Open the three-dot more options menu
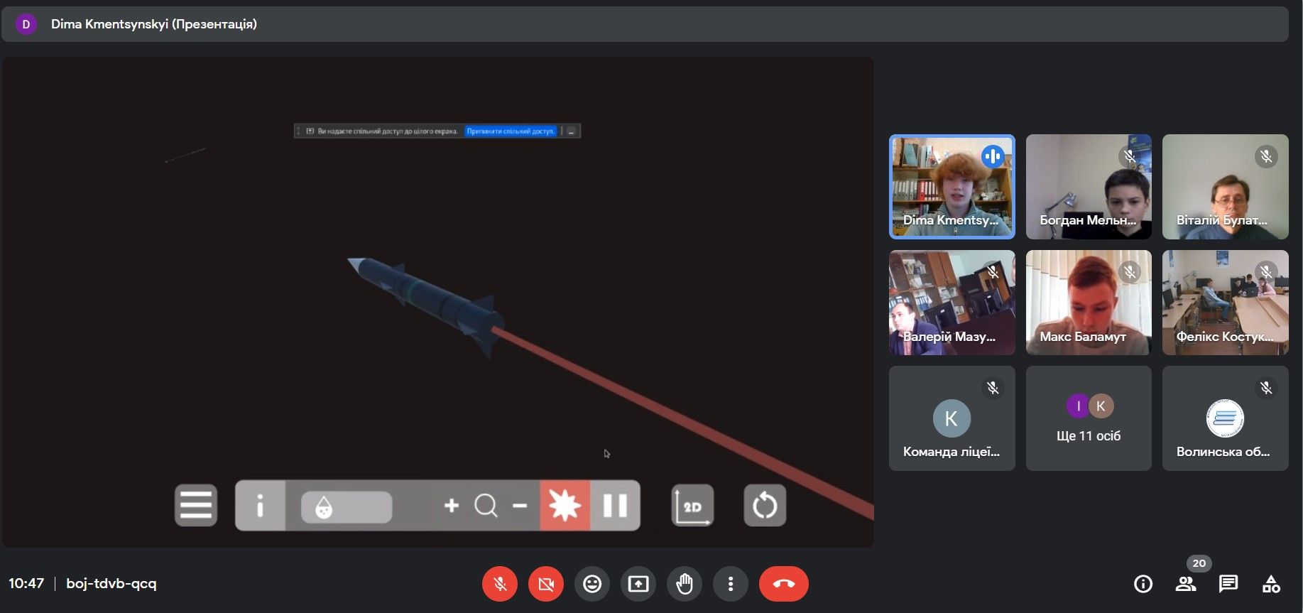Screen dimensions: 1303x613 click(731, 584)
